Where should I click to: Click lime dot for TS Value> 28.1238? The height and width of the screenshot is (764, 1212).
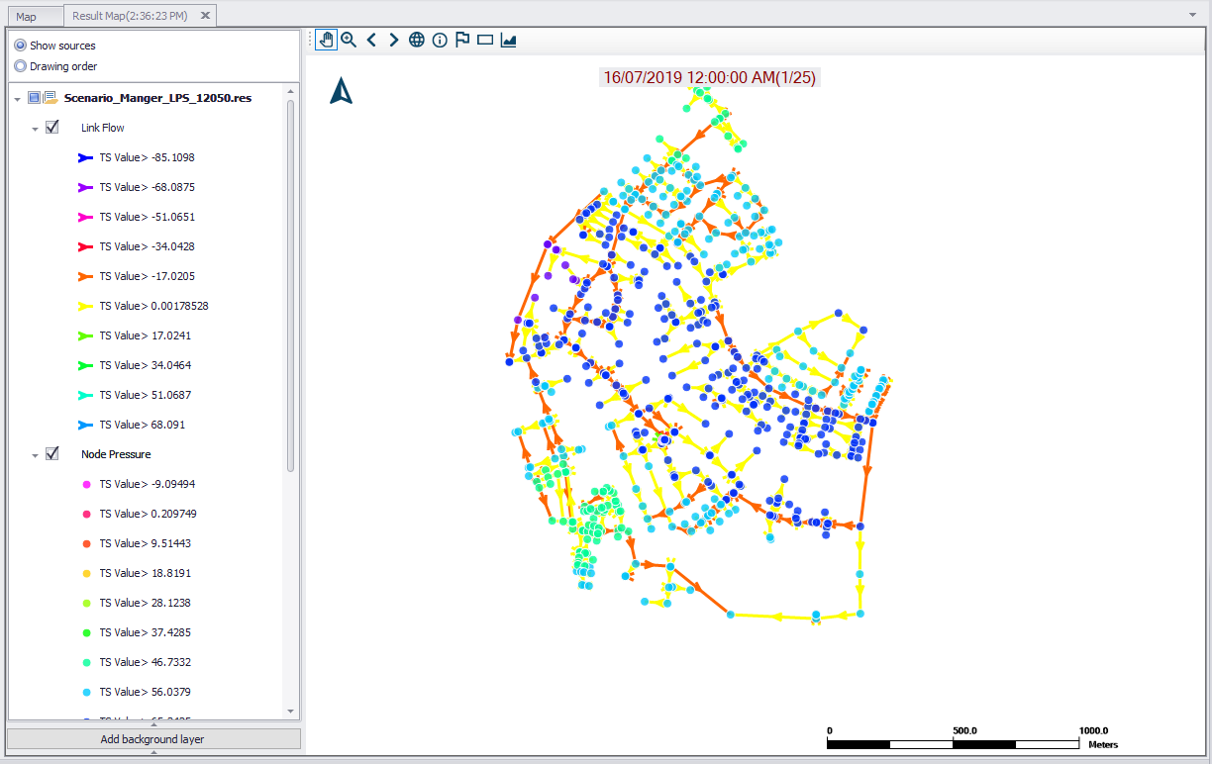click(x=86, y=603)
